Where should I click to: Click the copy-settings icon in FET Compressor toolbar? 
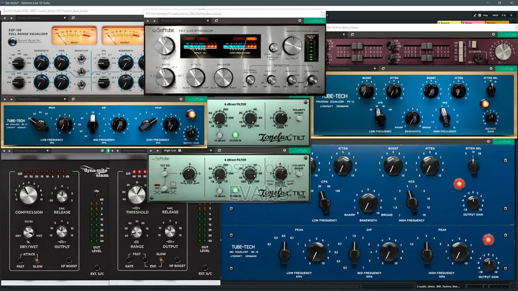point(216,21)
